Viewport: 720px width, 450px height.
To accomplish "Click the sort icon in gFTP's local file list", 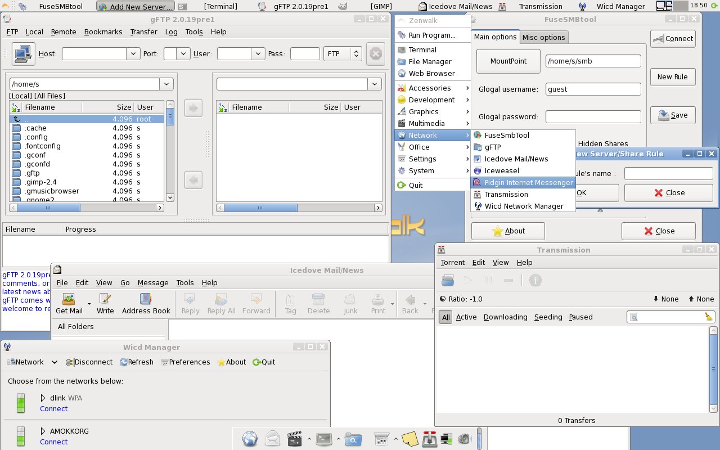I will point(16,107).
